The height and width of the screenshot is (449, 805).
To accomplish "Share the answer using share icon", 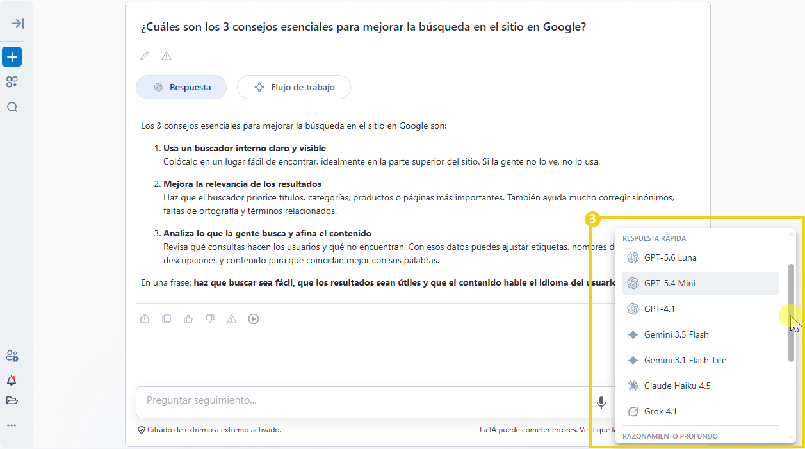I will click(x=145, y=319).
